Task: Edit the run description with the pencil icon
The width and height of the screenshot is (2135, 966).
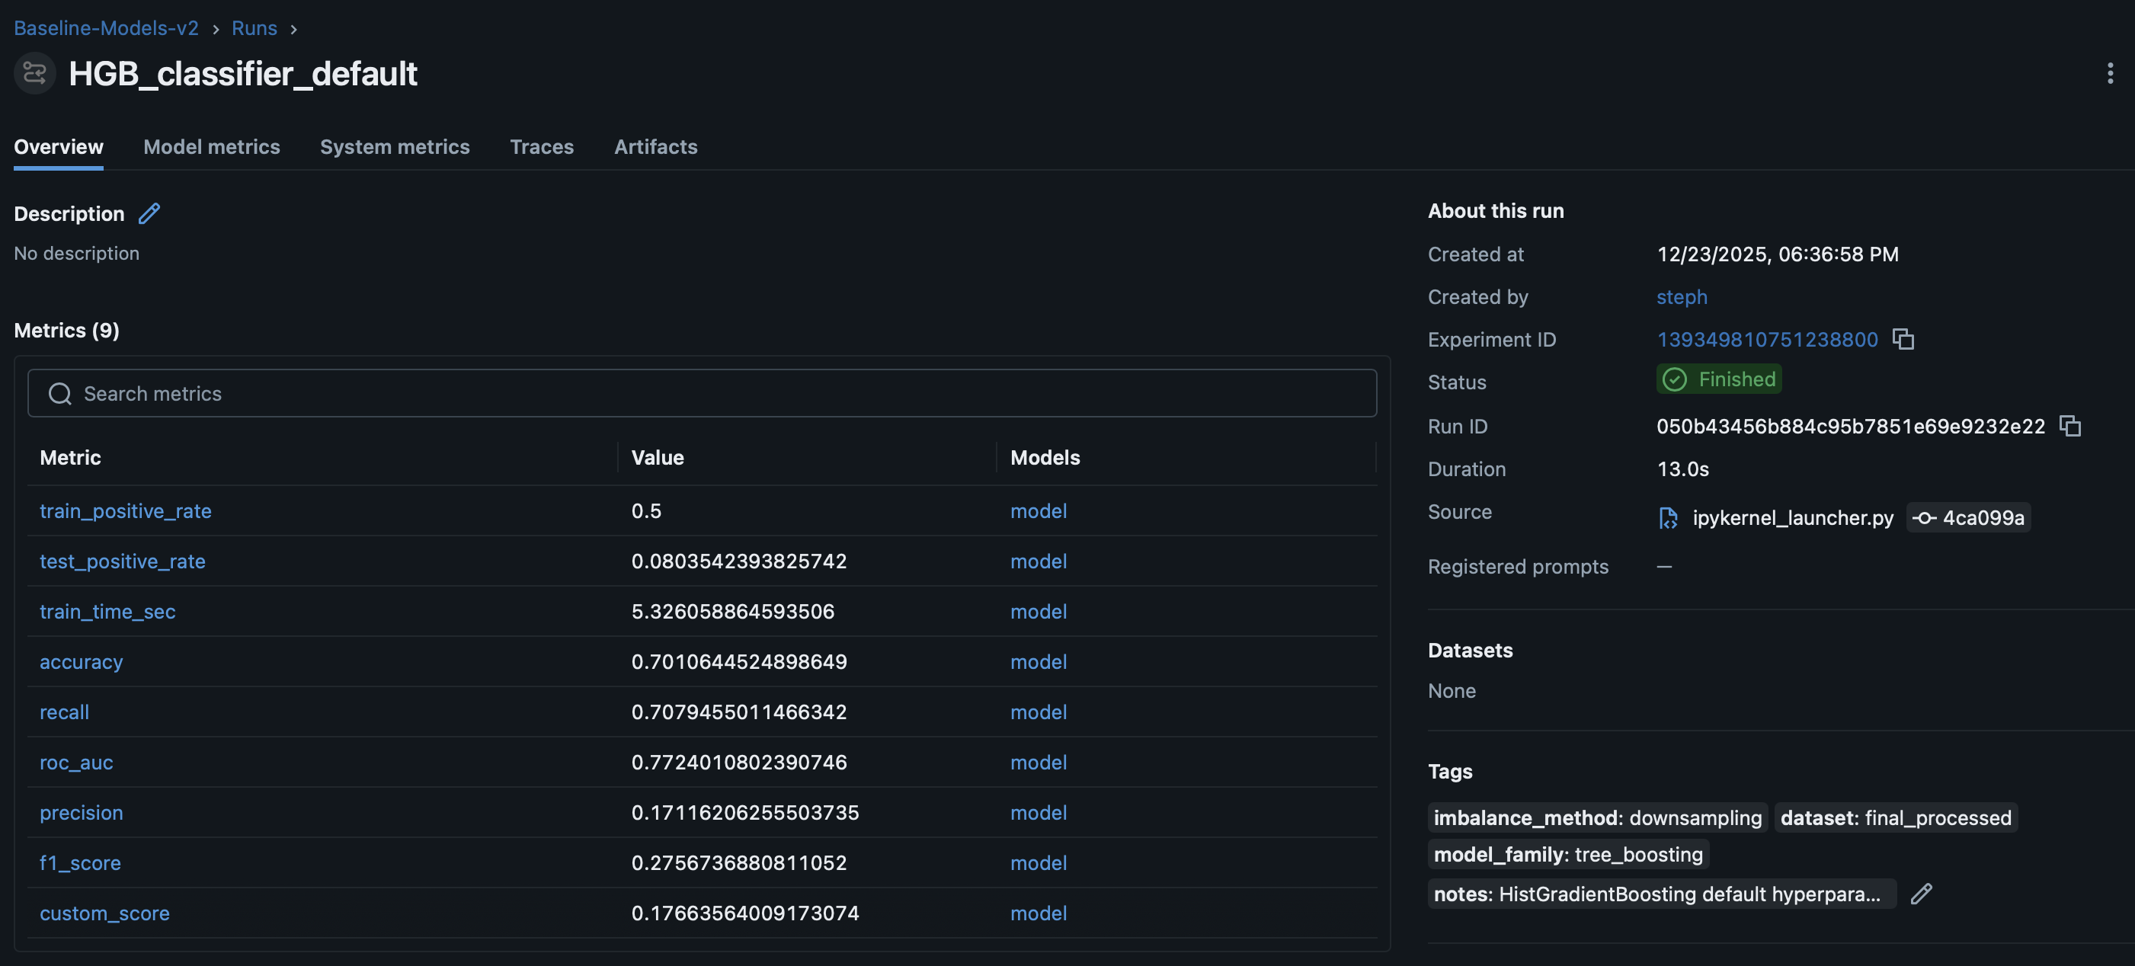Action: click(149, 214)
